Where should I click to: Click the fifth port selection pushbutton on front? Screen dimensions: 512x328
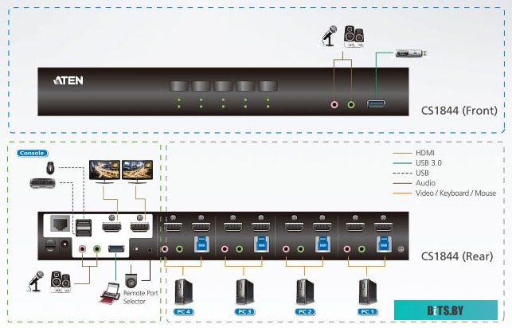click(268, 86)
